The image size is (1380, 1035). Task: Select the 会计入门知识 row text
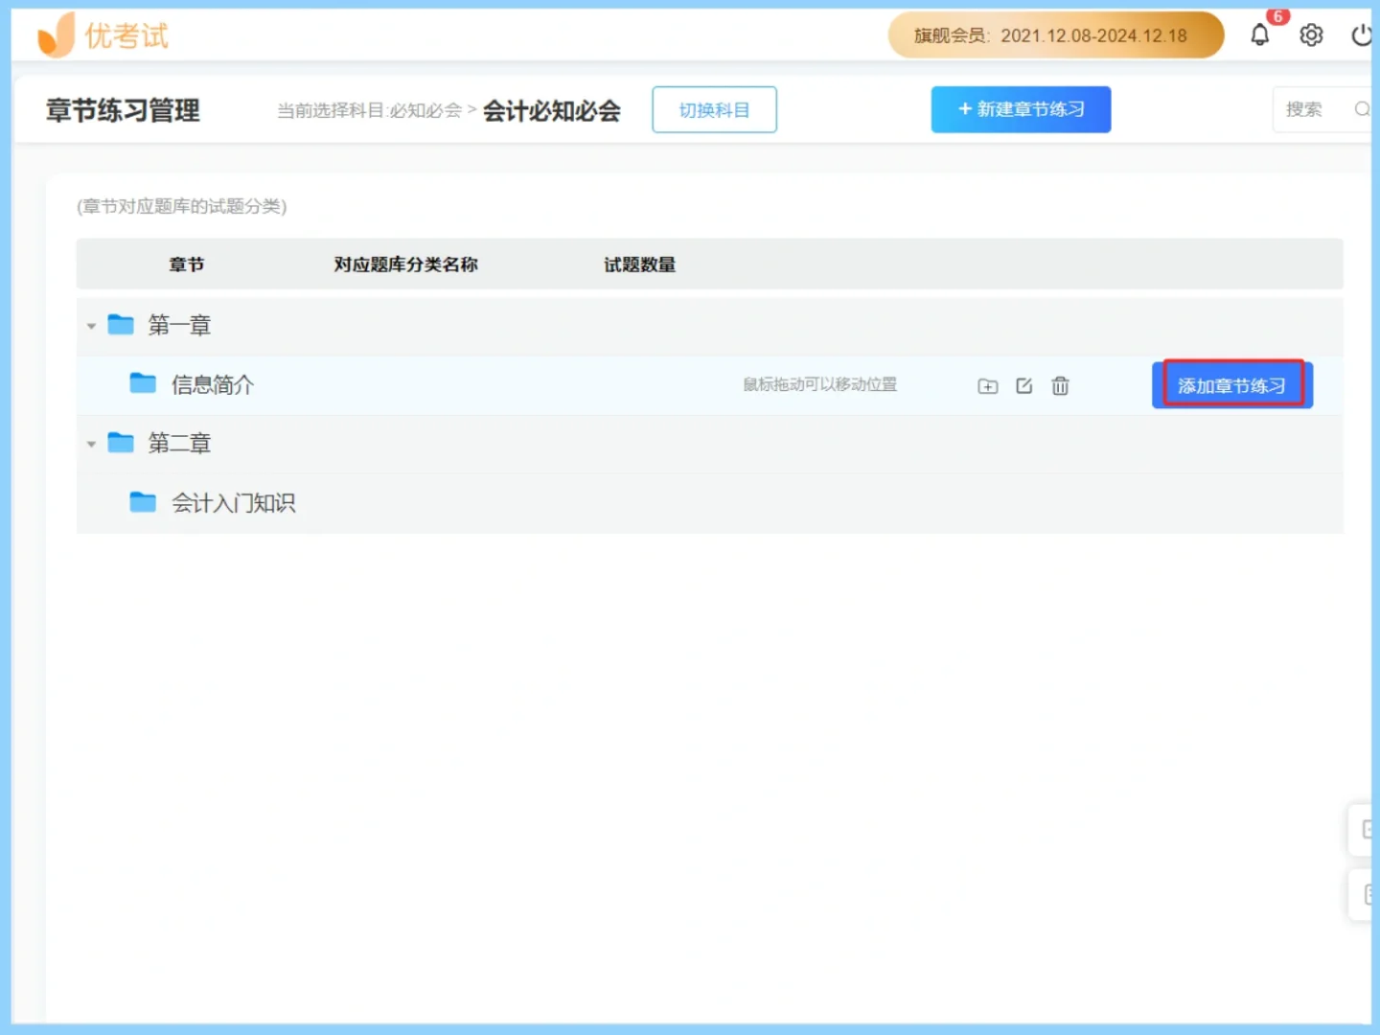pyautogui.click(x=234, y=502)
